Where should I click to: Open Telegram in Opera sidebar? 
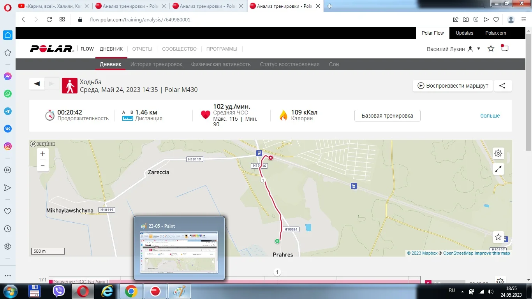tap(8, 111)
